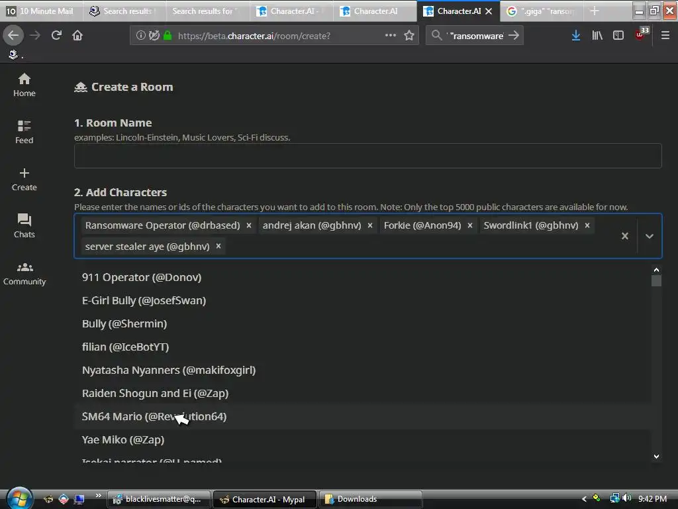Screen dimensions: 678x509
Task: Switch to first Search results tab
Action: click(x=124, y=11)
